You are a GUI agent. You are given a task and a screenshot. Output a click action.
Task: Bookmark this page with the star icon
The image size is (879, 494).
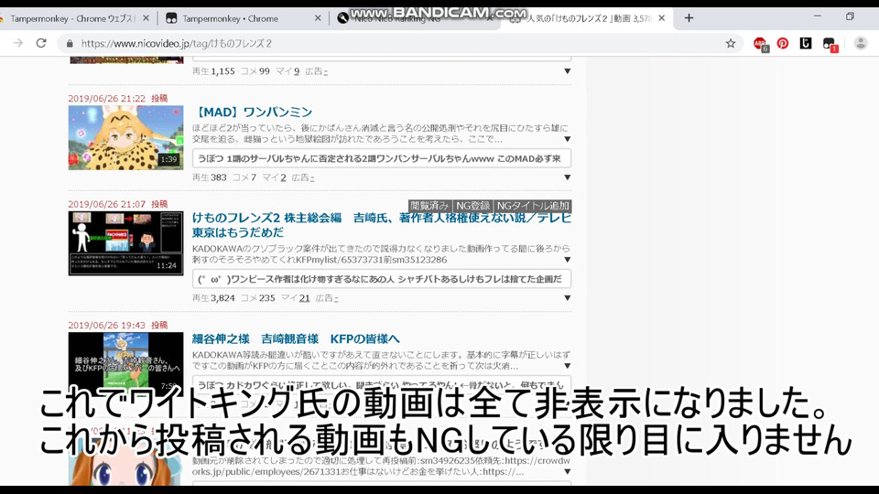(731, 43)
